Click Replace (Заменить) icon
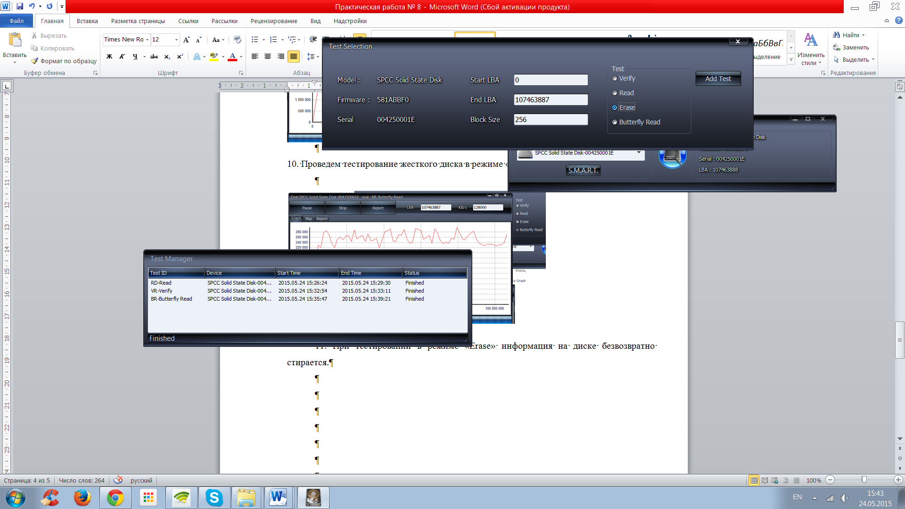This screenshot has width=905, height=509. click(x=837, y=47)
